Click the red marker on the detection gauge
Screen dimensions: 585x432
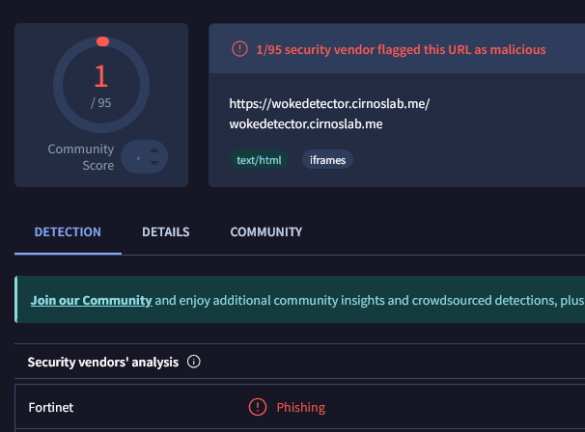[x=102, y=41]
